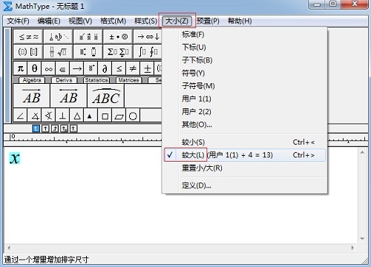Insert AB with right arrow vector template
Screen dimensions: 371x267
(x=32, y=96)
